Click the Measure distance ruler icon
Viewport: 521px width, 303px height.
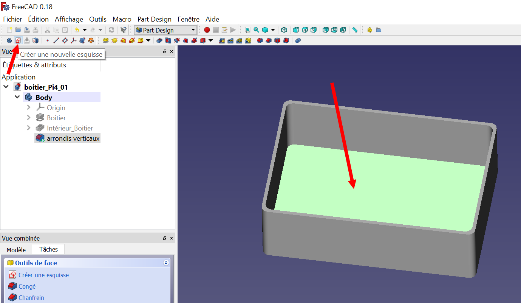(355, 30)
